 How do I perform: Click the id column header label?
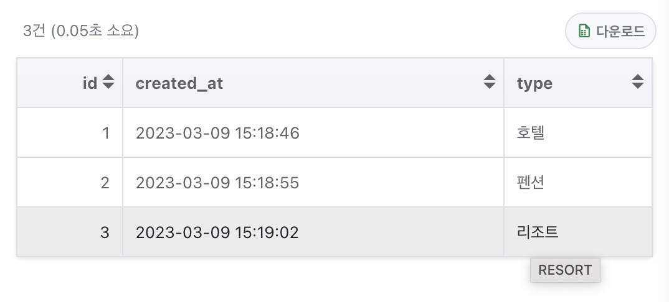[90, 83]
